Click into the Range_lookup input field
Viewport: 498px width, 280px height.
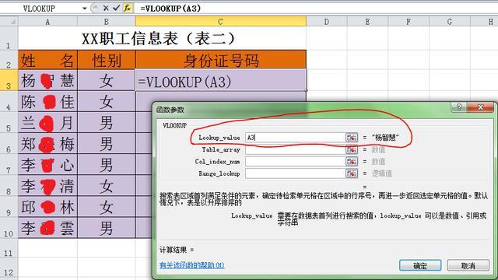tap(295, 173)
